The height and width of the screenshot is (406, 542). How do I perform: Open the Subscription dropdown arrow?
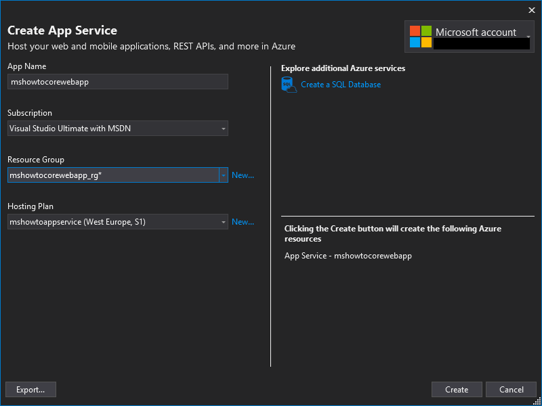click(x=224, y=129)
